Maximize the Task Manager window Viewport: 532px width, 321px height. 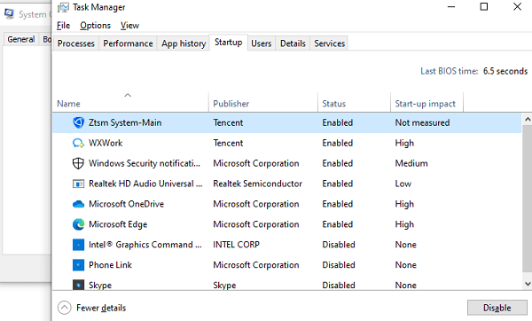(484, 7)
